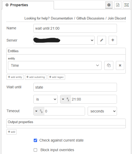Screen dimensions: 132x154
Task: Click the 21:00 value text field
Action: [94, 99]
